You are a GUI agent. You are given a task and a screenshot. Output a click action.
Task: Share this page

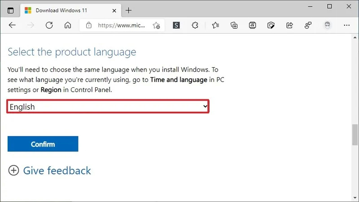click(289, 25)
